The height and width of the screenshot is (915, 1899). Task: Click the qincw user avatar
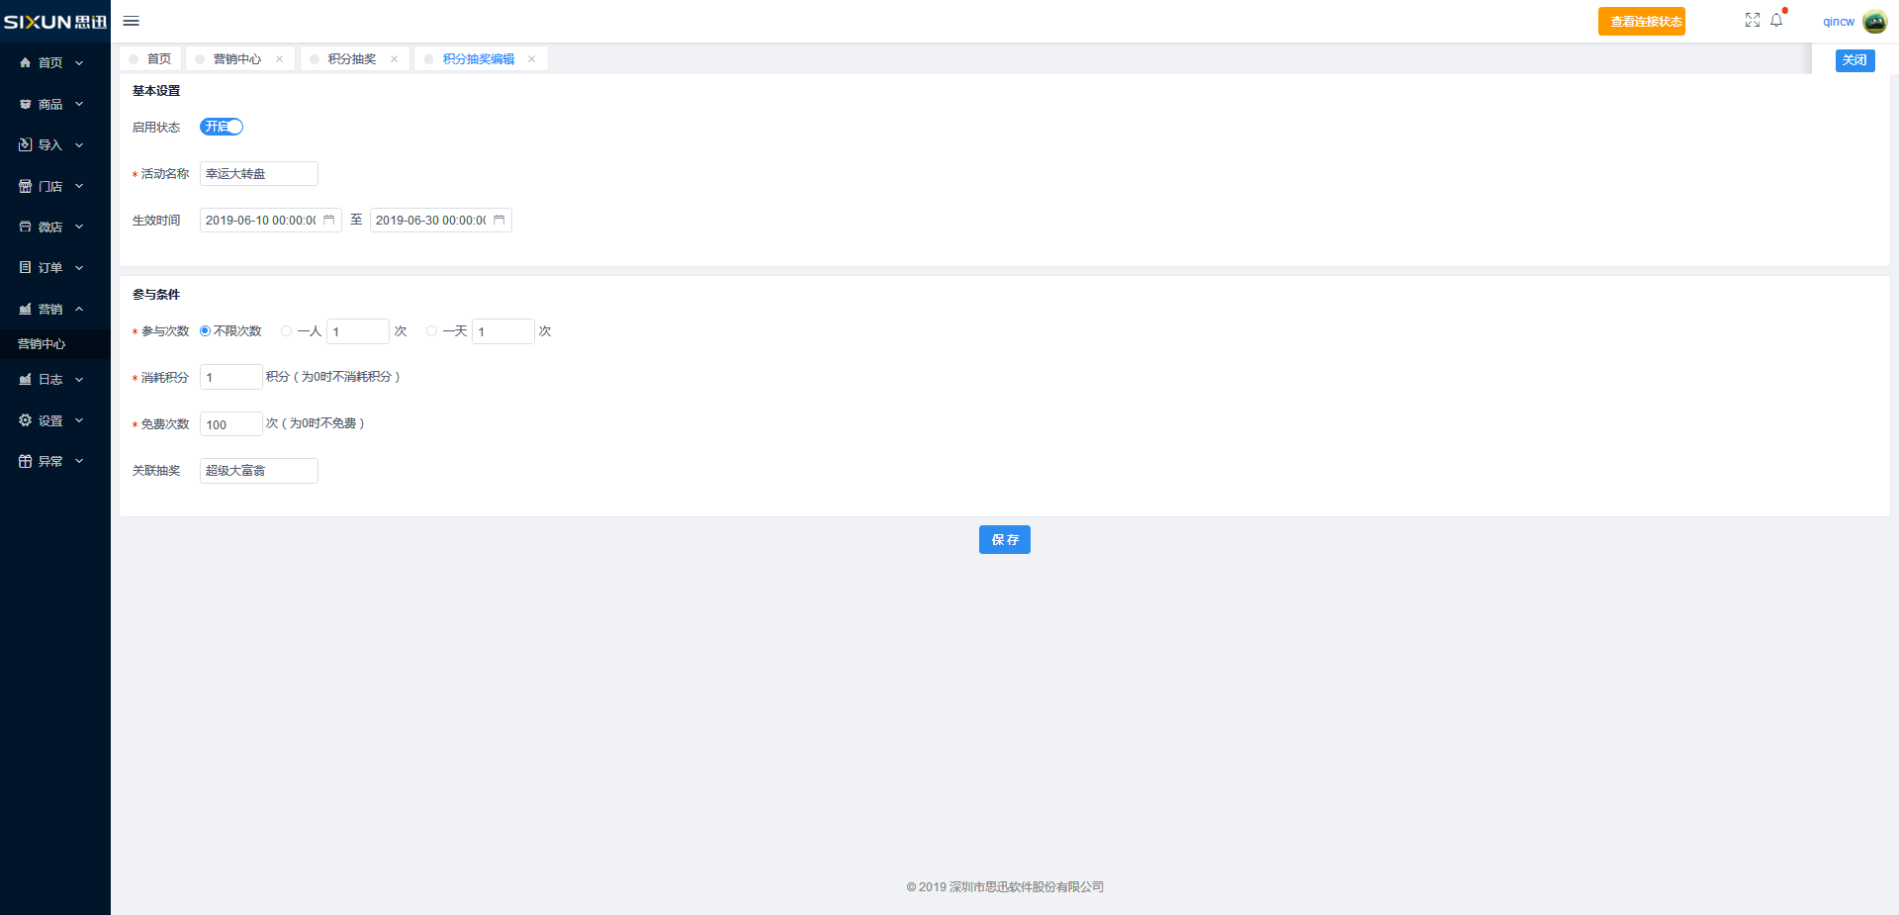pos(1874,22)
